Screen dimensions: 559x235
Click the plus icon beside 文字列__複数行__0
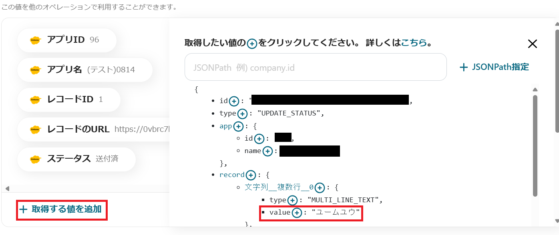pos(319,187)
